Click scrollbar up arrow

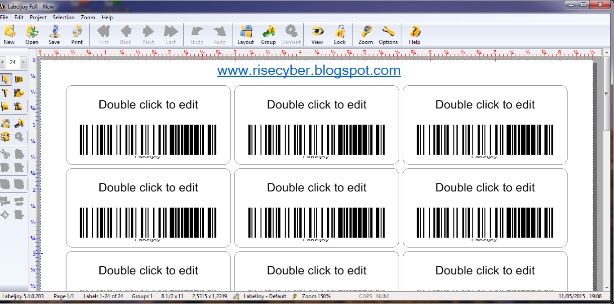click(606, 52)
